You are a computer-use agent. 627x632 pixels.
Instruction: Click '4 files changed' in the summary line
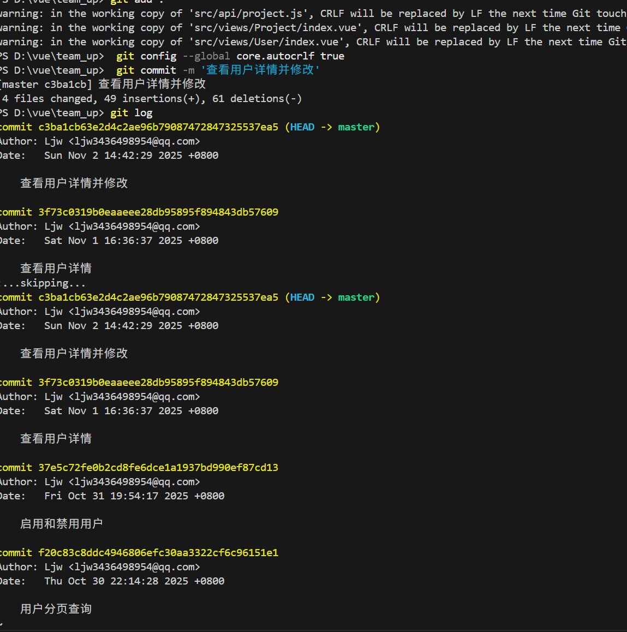(x=49, y=99)
